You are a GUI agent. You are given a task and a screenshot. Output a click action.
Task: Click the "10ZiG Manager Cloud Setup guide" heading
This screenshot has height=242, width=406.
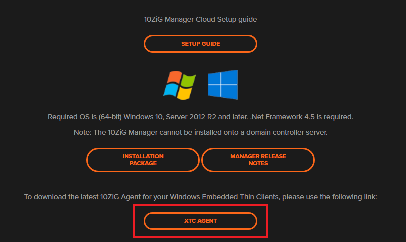click(x=200, y=20)
